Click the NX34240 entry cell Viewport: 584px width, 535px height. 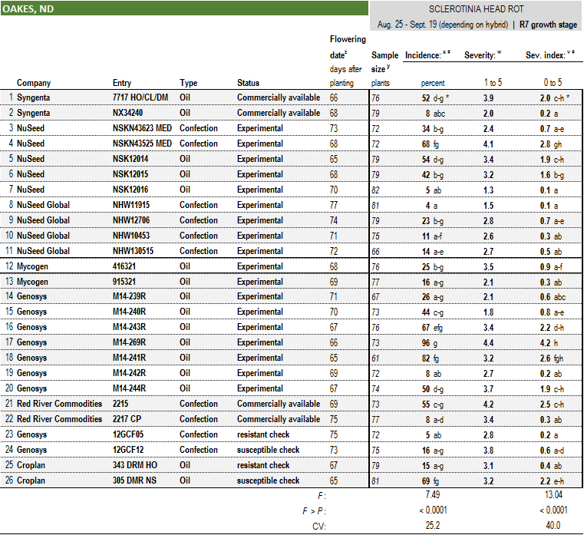click(x=129, y=113)
